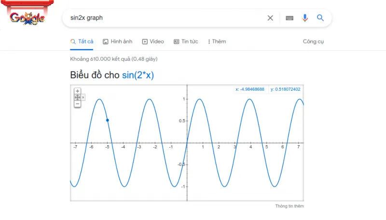Viewport: 386px width, 220px height.
Task: Zoom in on the graph with plus button
Action: pyautogui.click(x=77, y=91)
